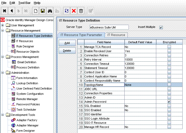Collapse the Administration folder
This screenshot has width=186, height=133.
pyautogui.click(x=2, y=72)
